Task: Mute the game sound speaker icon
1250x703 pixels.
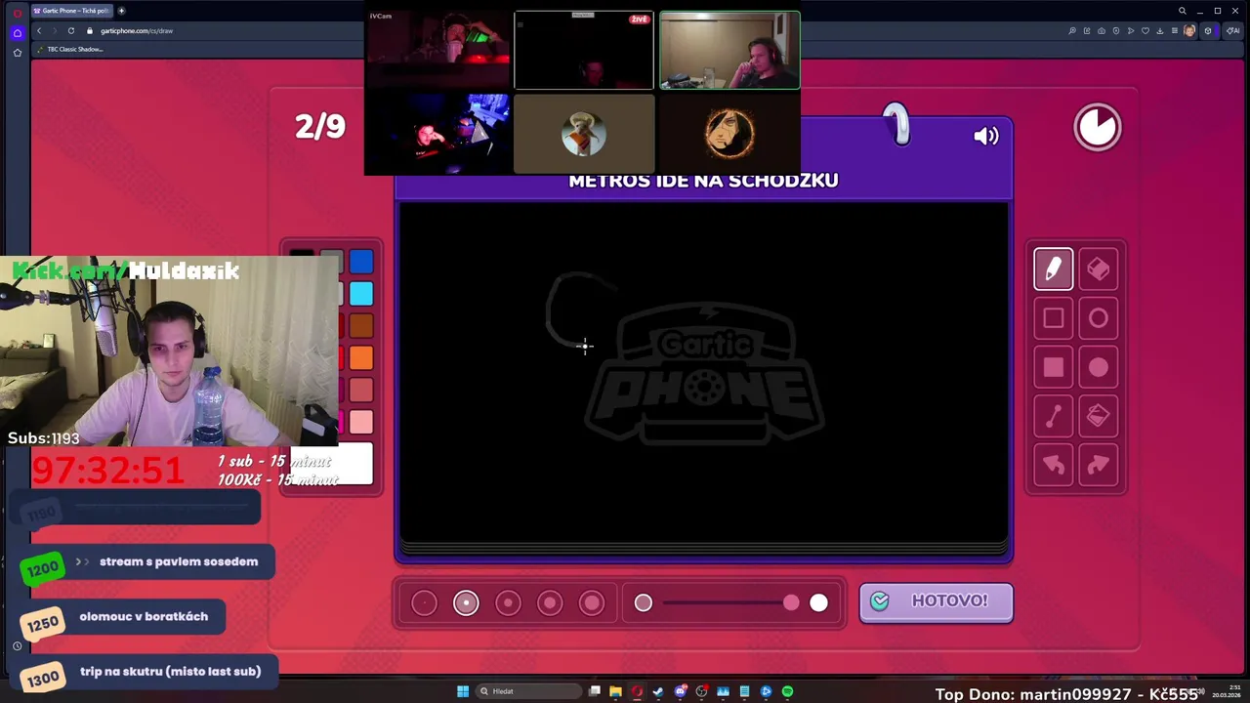Action: (x=986, y=137)
